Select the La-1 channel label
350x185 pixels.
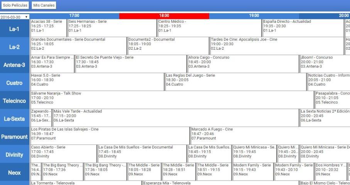(15, 29)
